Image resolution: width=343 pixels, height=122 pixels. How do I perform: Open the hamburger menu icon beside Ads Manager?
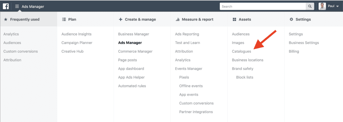point(17,6)
